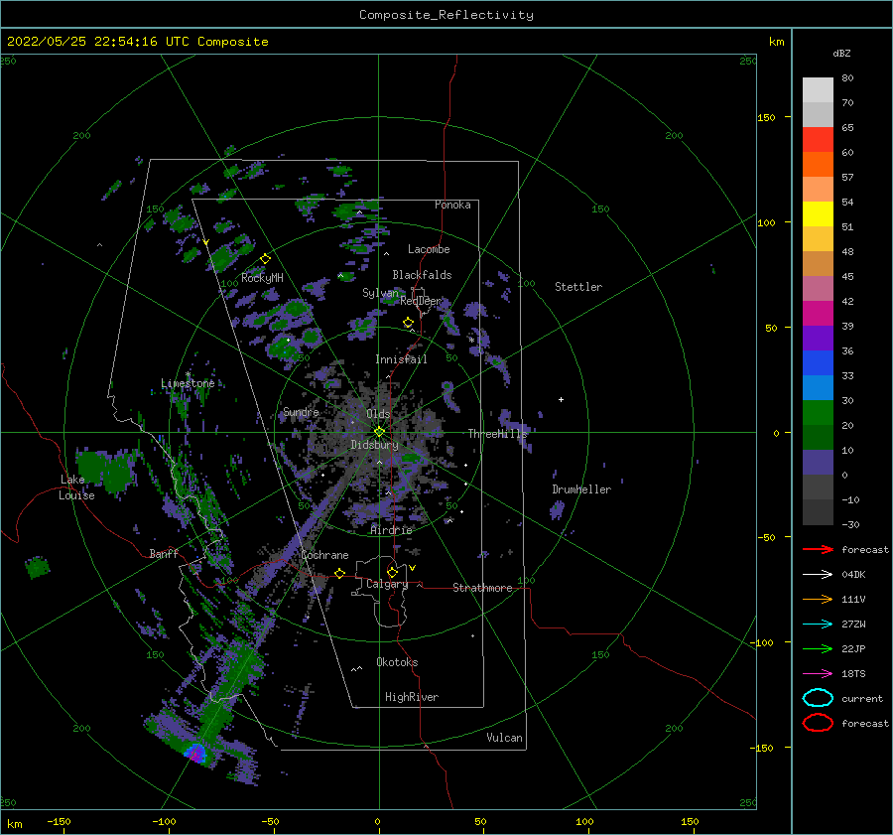This screenshot has width=893, height=835.
Task: Select the Didsbury label
Action: (x=374, y=445)
